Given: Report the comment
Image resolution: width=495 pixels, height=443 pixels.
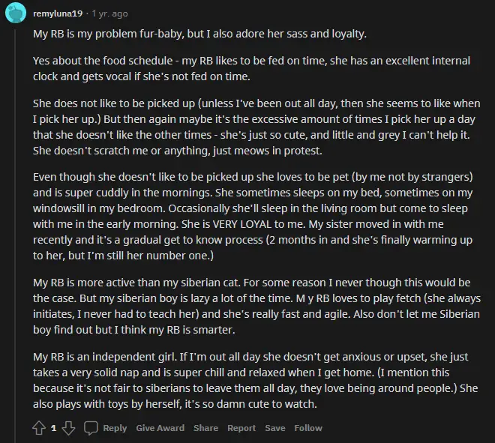Looking at the screenshot, I should pos(241,428).
